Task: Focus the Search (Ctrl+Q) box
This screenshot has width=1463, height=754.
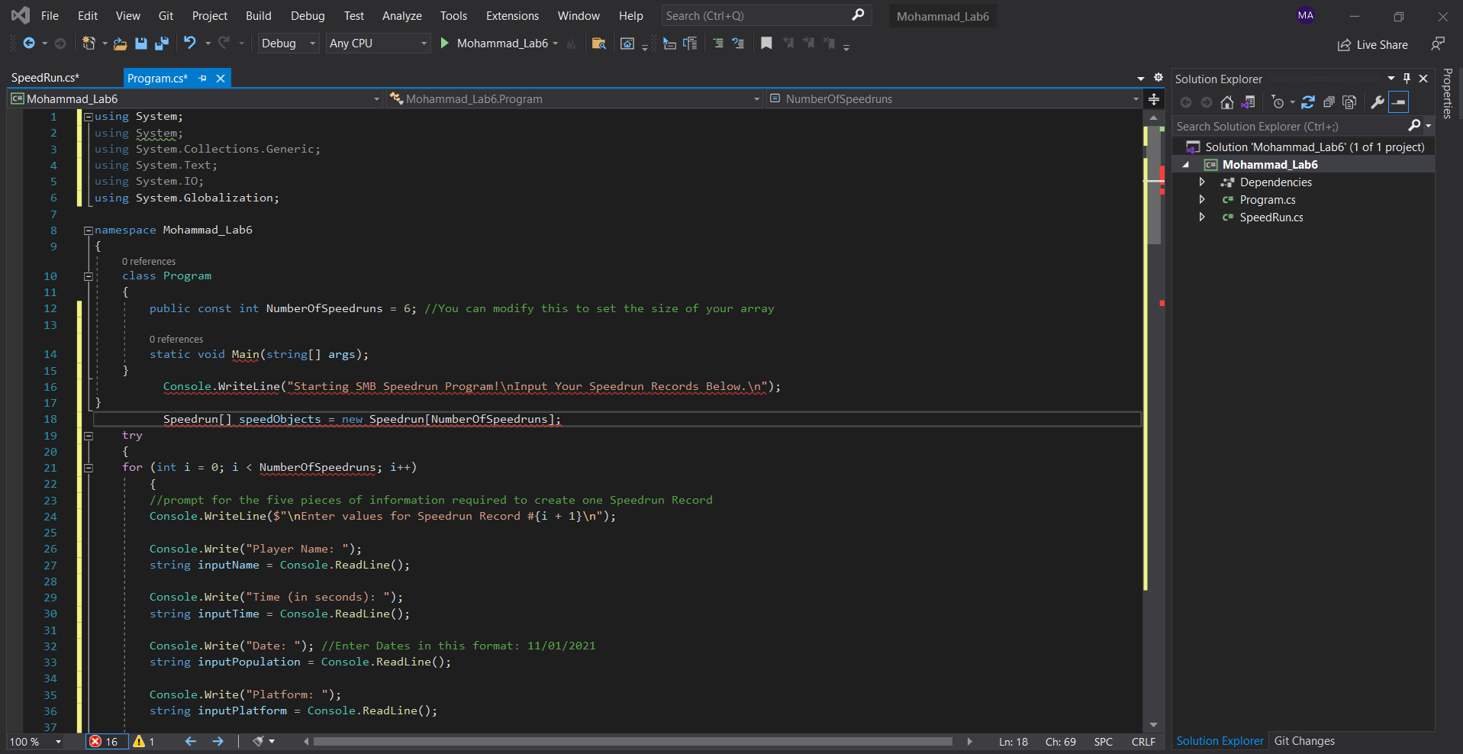Action: 765,15
